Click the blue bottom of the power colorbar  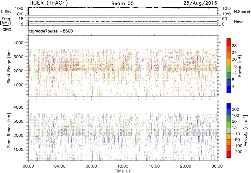click(x=229, y=90)
